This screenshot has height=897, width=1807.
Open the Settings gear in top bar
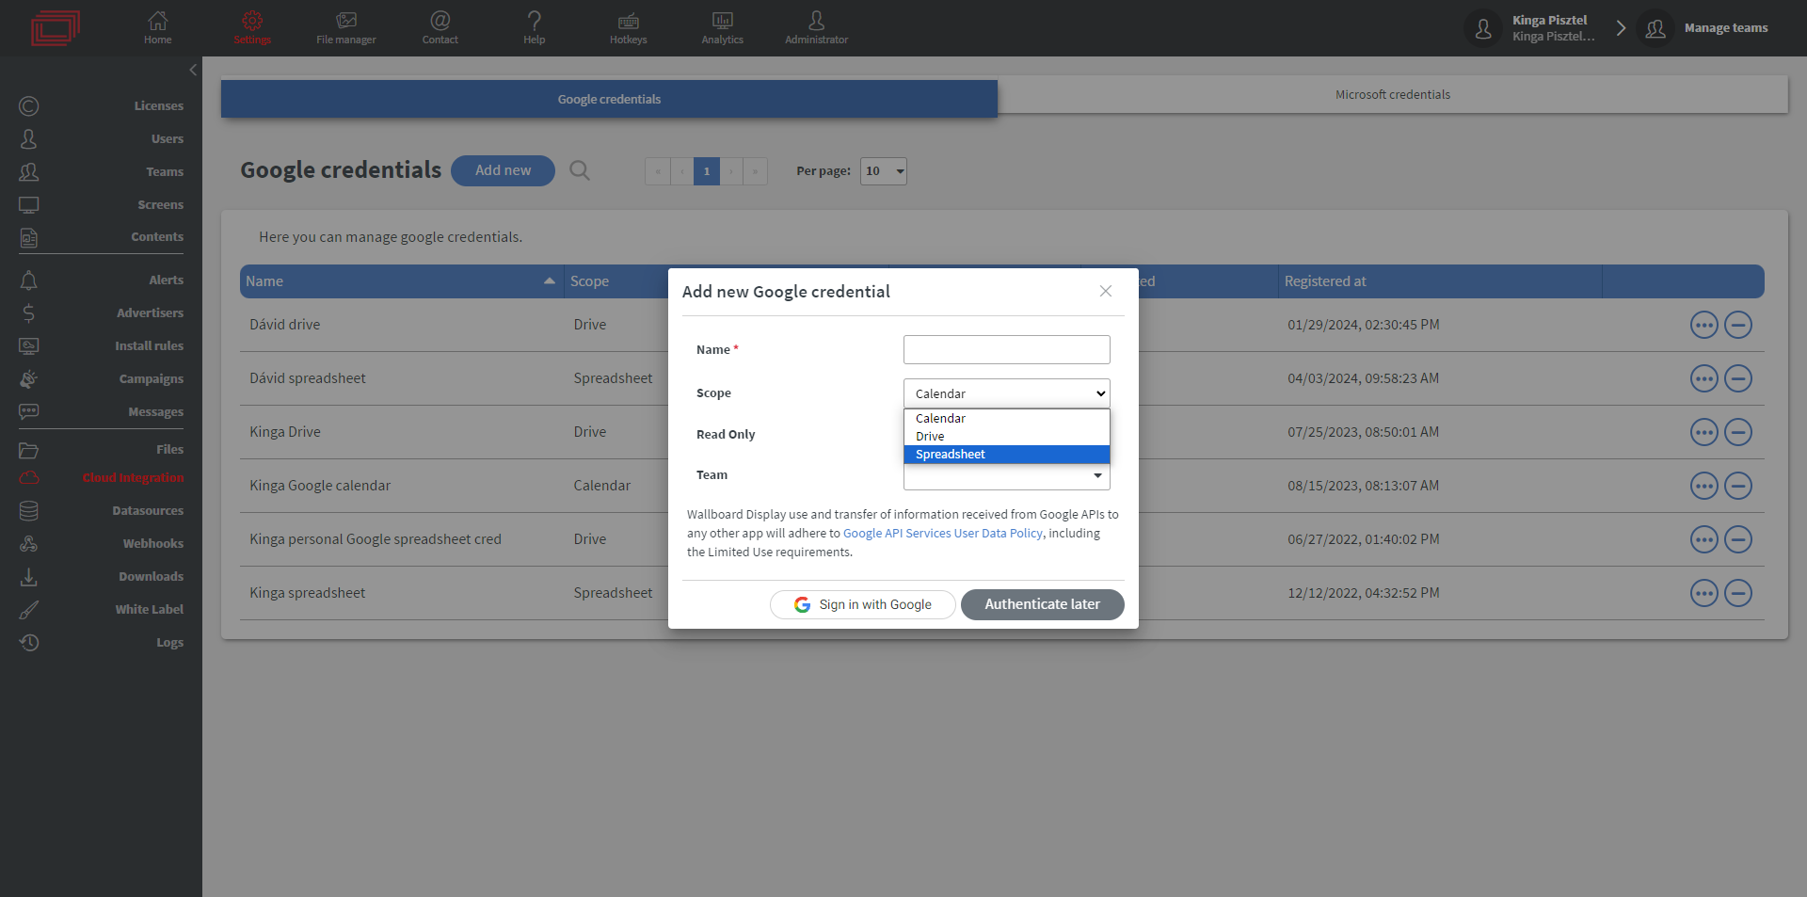pyautogui.click(x=252, y=21)
